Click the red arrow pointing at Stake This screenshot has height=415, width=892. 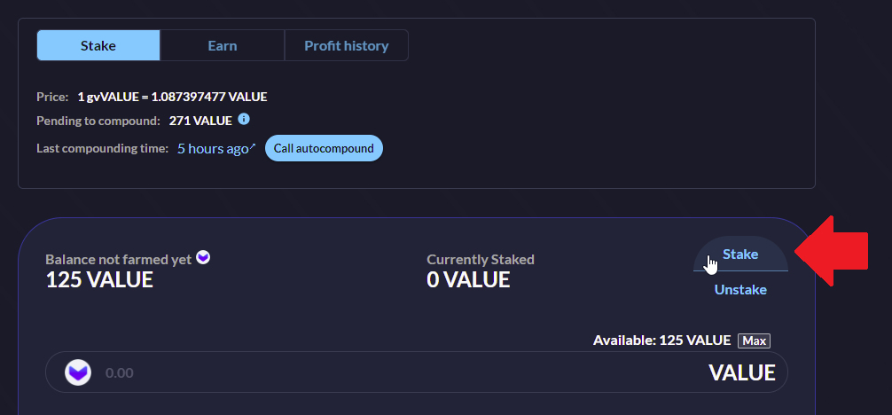coord(831,251)
